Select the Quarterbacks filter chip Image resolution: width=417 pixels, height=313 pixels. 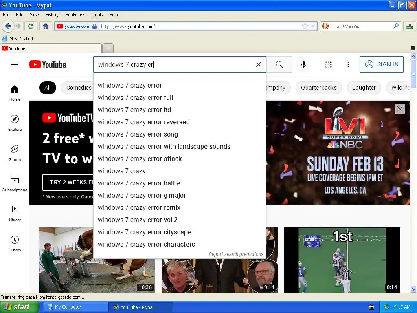[x=318, y=88]
